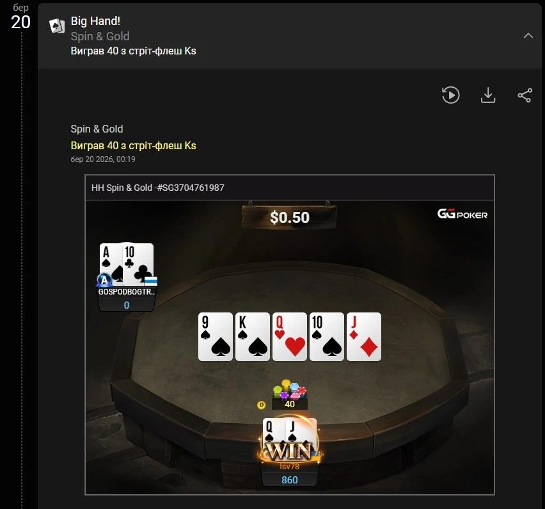Open the Big Hand! header title
The width and height of the screenshot is (545, 509).
point(95,21)
